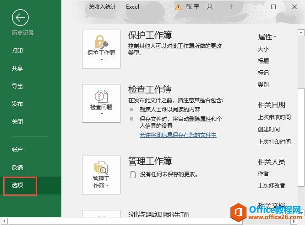Click the help question mark icon
Screen dimensions: 305x225
pyautogui.click(x=231, y=7)
